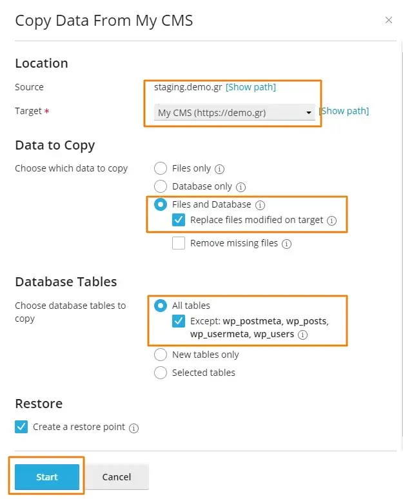
Task: Toggle the Create a restore point checkbox
Action: point(21,427)
